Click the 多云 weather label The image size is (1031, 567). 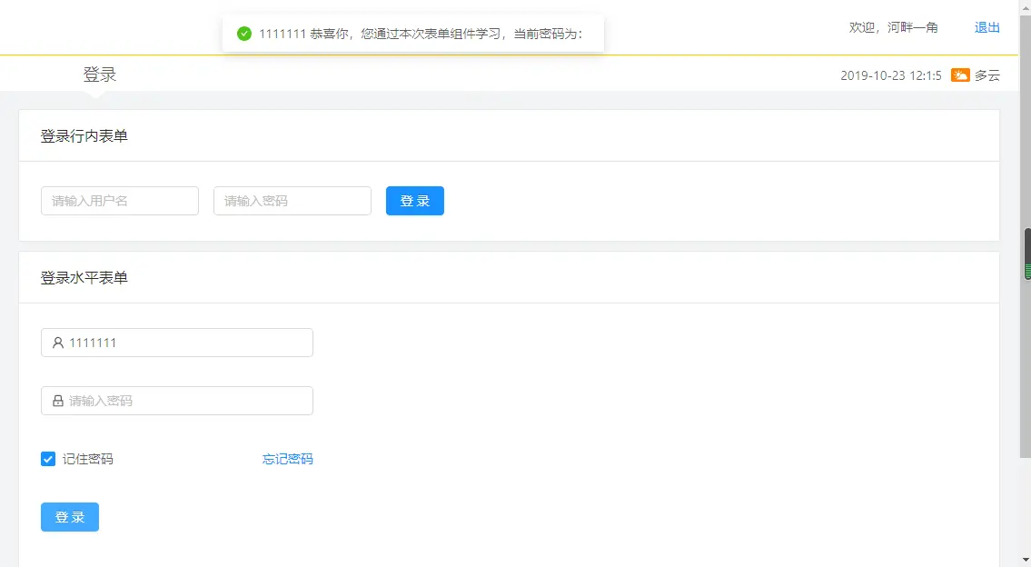[987, 75]
